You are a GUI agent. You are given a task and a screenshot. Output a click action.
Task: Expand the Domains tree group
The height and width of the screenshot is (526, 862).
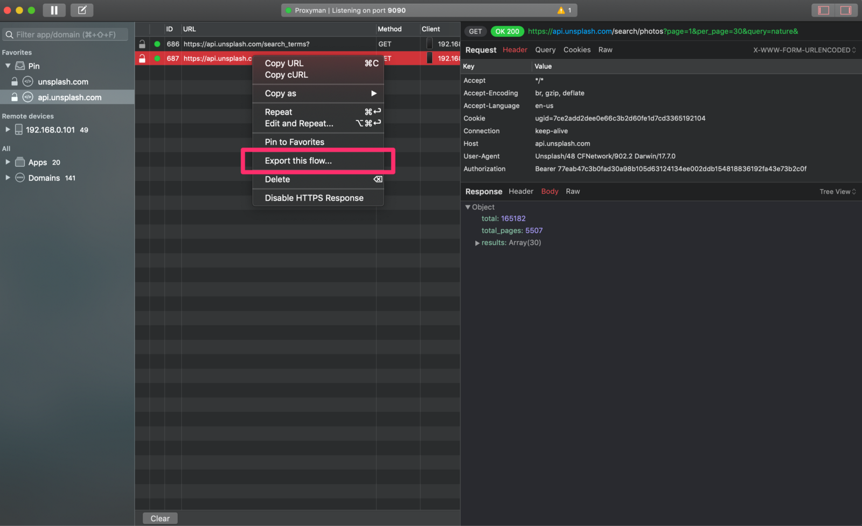(8, 177)
